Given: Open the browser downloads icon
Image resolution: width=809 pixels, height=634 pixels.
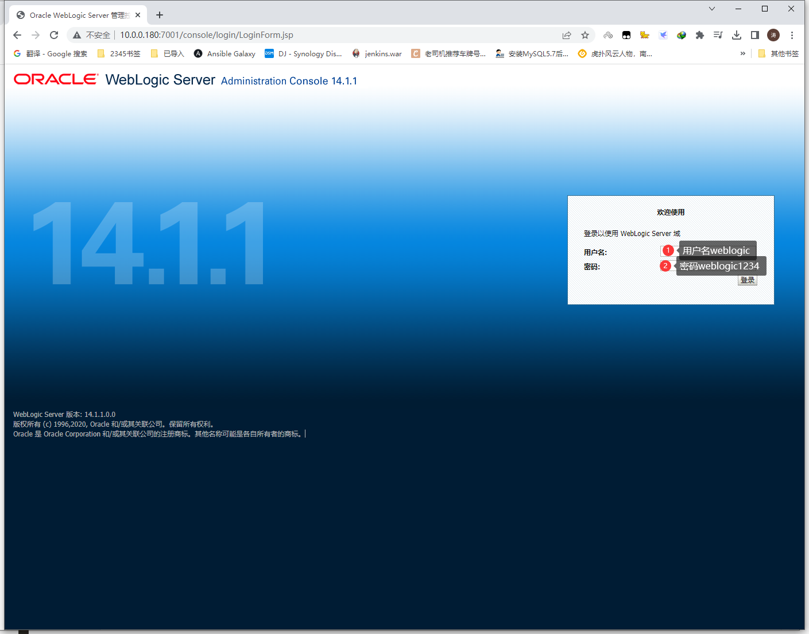Looking at the screenshot, I should (x=737, y=35).
